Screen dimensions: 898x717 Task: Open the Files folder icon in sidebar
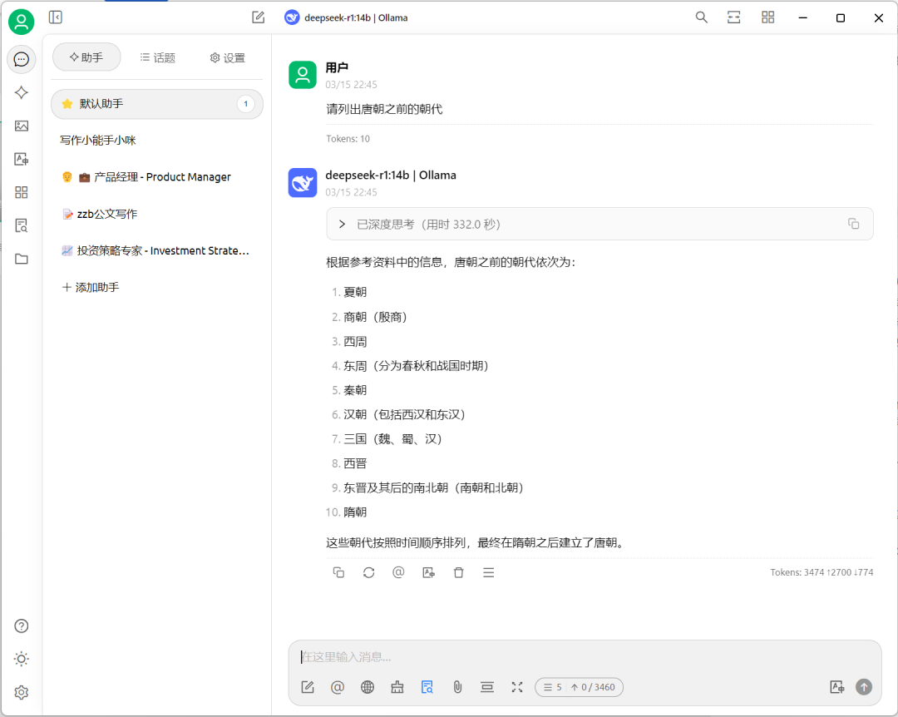tap(21, 259)
